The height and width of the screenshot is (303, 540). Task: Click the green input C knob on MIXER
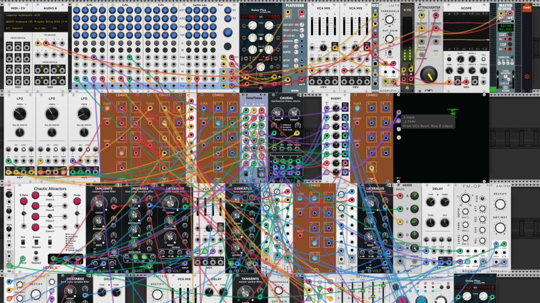pos(414,222)
